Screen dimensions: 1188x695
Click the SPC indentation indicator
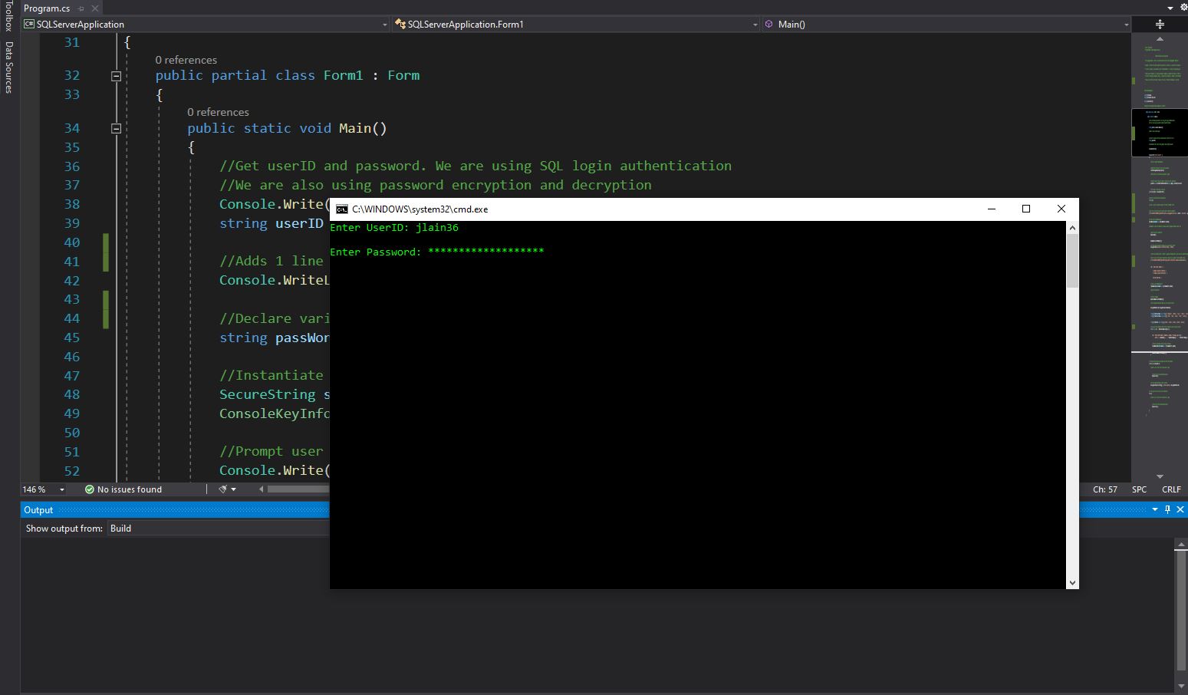coord(1140,489)
